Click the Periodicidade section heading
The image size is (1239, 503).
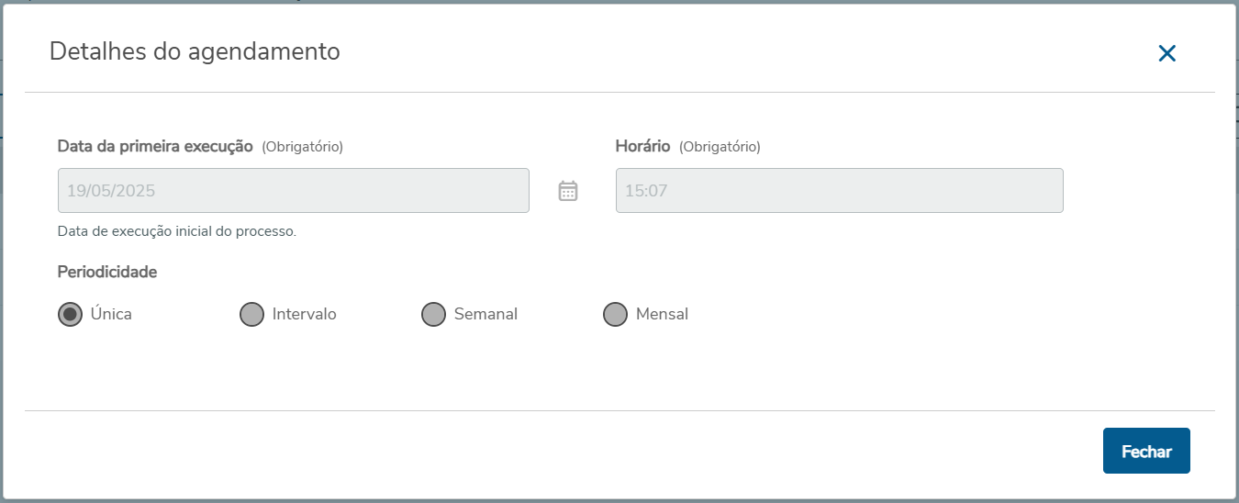(x=107, y=272)
